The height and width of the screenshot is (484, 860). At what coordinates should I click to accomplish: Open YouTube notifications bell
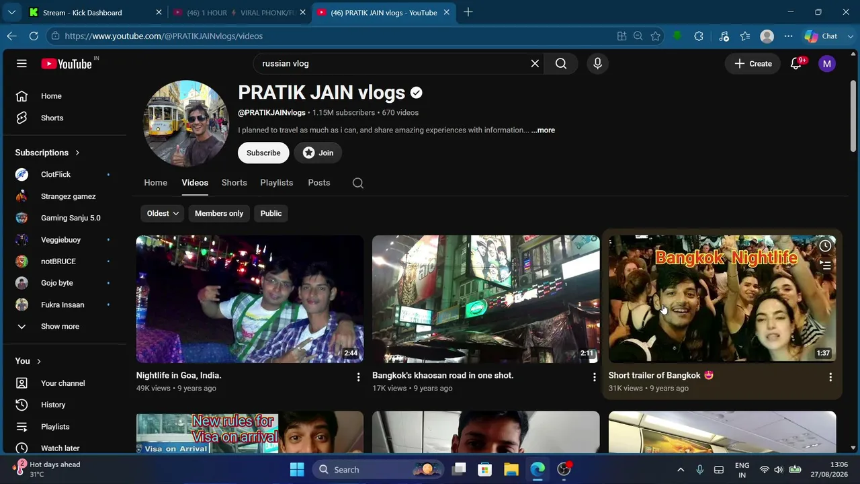[x=796, y=63]
